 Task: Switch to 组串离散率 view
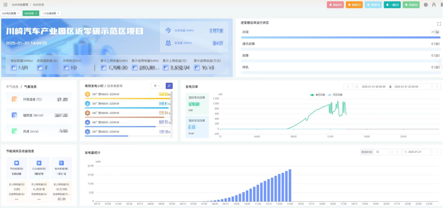[114, 86]
